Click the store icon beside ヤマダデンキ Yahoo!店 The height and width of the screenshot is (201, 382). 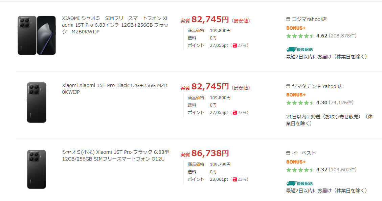(288, 86)
